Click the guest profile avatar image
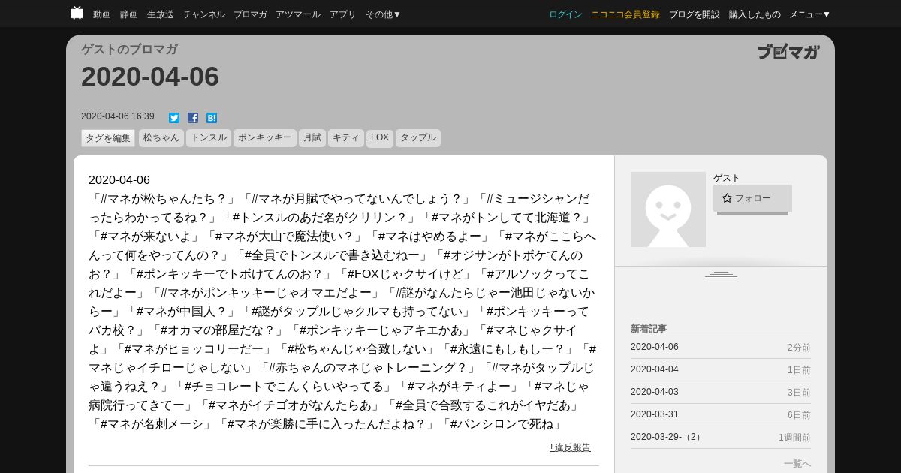The height and width of the screenshot is (473, 901). pos(668,209)
